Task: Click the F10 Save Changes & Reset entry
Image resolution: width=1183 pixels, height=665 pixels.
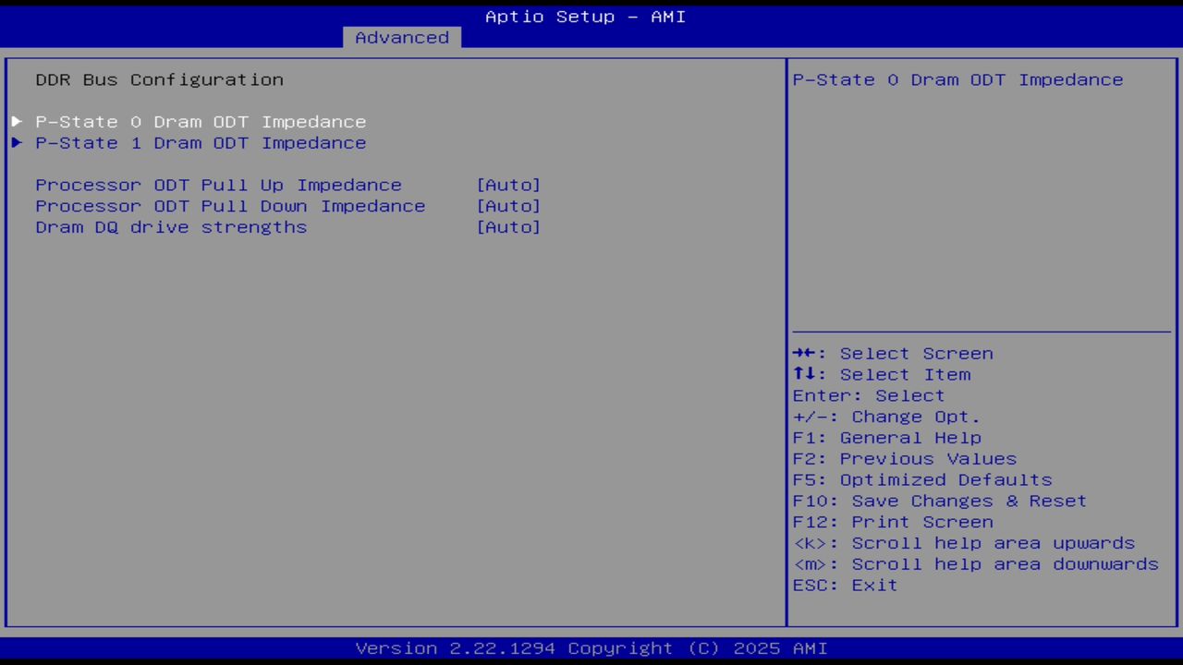Action: (939, 501)
